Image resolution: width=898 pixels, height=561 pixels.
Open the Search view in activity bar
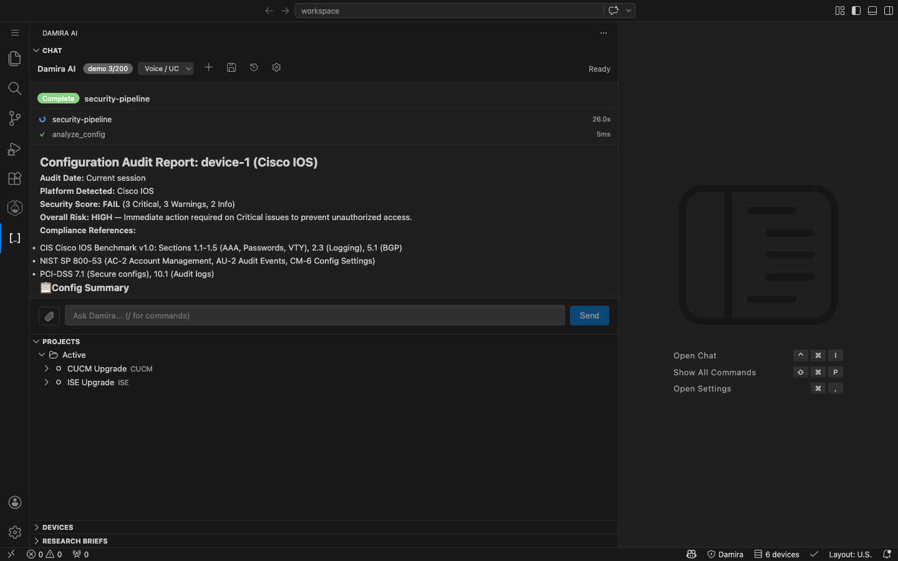click(x=15, y=89)
